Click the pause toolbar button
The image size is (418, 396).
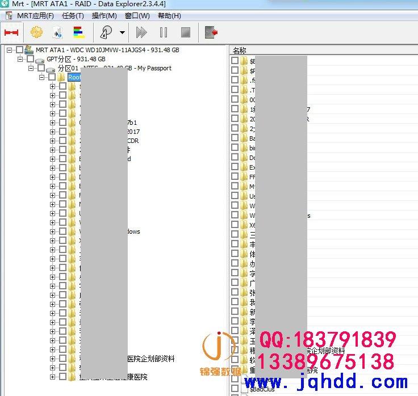pos(164,32)
